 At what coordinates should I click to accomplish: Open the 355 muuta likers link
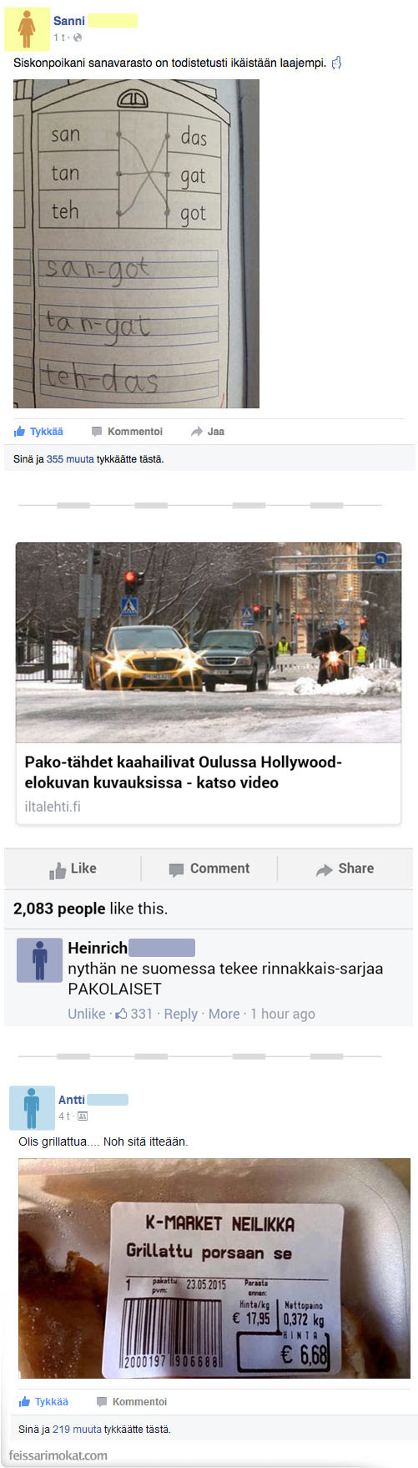tap(70, 459)
